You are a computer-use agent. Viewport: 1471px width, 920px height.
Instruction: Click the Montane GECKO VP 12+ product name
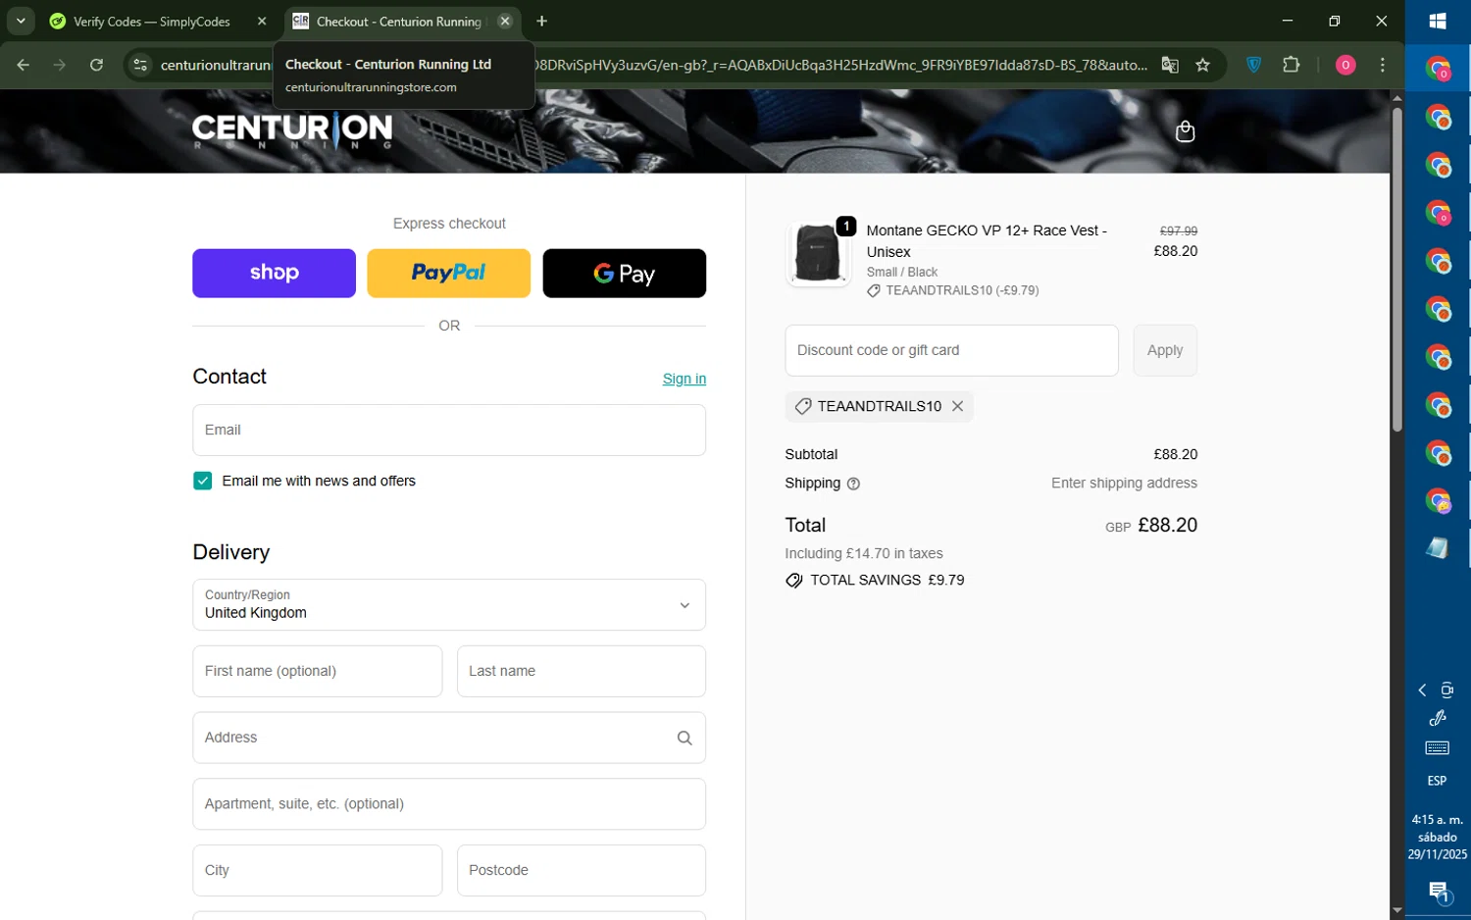987,241
